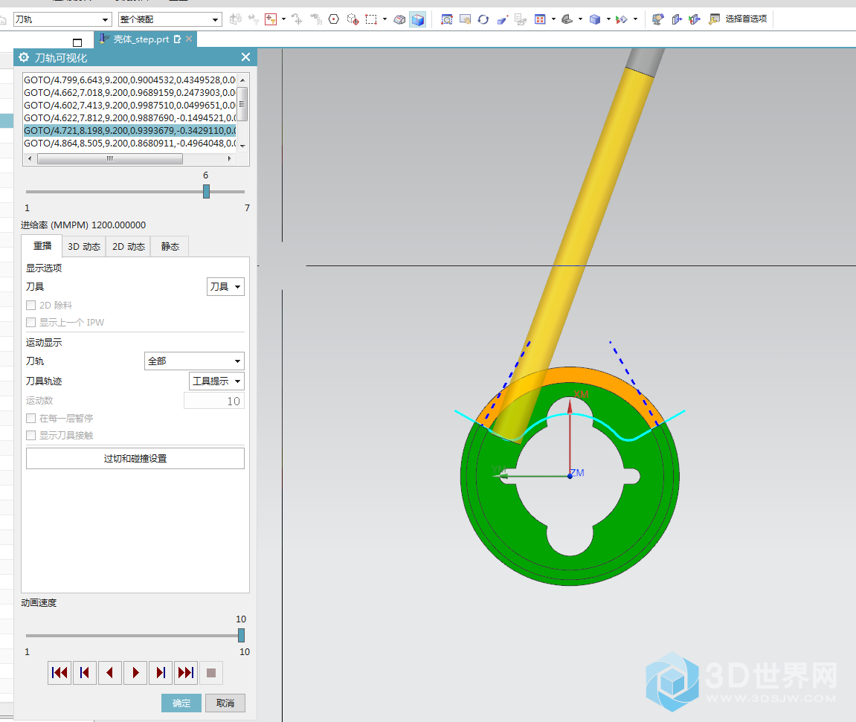856x722 pixels.
Task: Activate the pan hand tool
Action: pyautogui.click(x=465, y=19)
